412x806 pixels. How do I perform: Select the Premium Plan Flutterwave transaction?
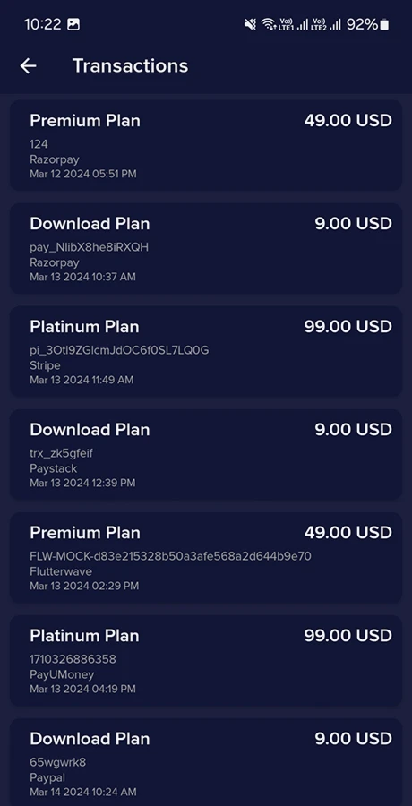[x=206, y=558]
